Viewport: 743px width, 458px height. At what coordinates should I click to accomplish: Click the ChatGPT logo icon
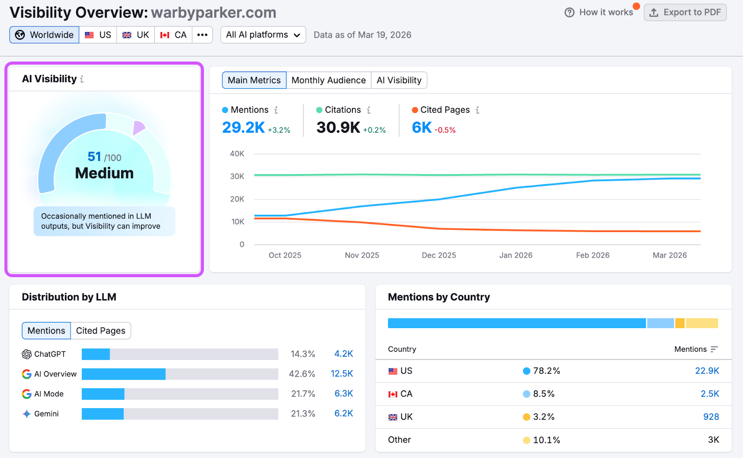[x=26, y=355]
